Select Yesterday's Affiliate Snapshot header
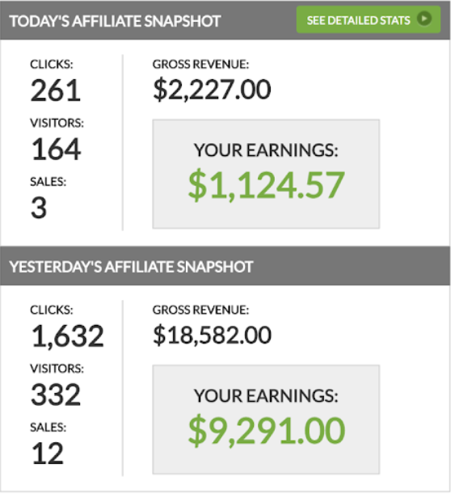 coord(131,267)
